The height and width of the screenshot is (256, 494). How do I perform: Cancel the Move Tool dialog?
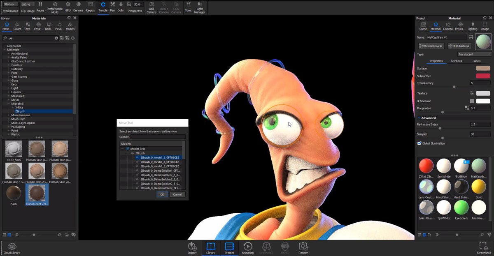tap(177, 194)
